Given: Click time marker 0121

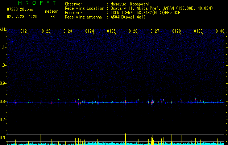Looking at the screenshot, I should (24, 31).
